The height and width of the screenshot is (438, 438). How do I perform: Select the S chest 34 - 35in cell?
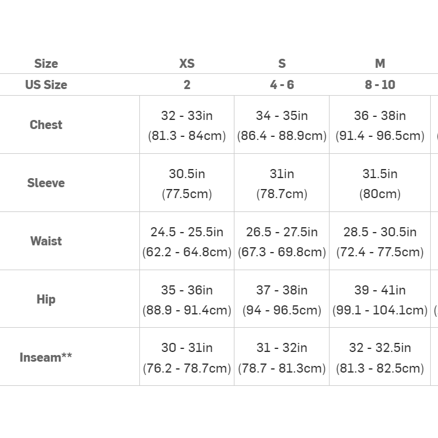pyautogui.click(x=282, y=125)
